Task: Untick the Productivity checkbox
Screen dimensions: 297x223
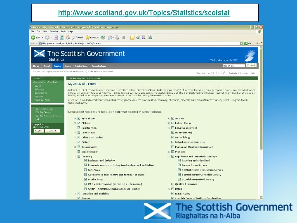Action: click(x=85, y=179)
